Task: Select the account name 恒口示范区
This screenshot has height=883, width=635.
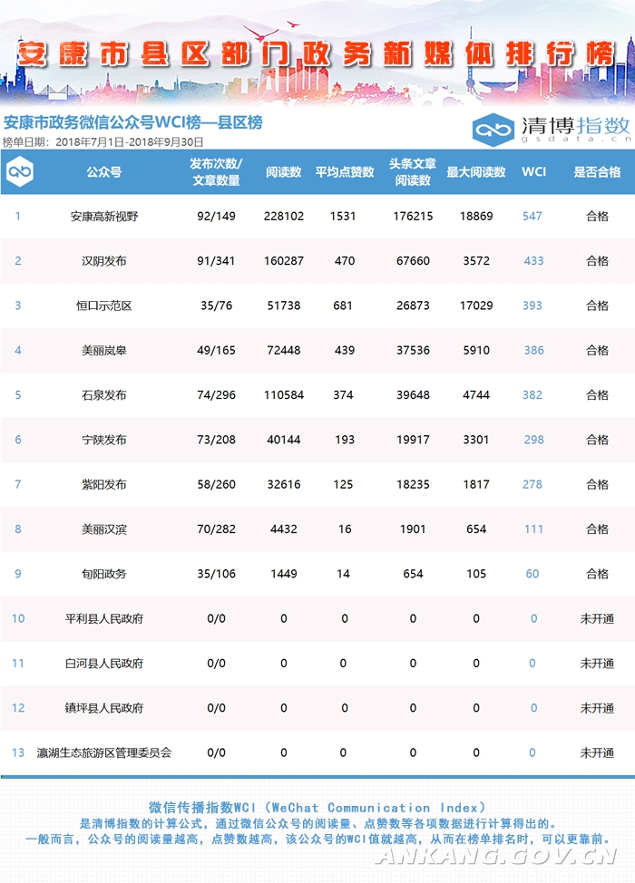Action: click(x=103, y=306)
